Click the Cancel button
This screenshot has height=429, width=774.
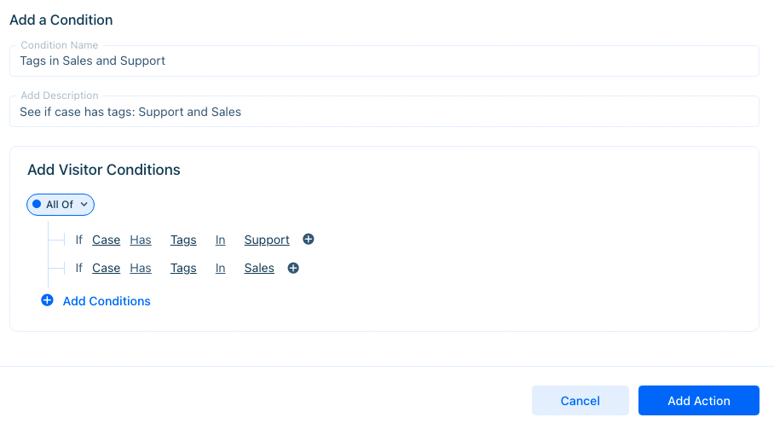[580, 400]
